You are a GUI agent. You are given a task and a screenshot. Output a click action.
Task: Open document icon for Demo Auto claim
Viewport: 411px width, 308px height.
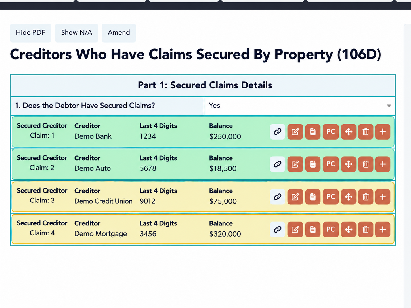coord(313,164)
